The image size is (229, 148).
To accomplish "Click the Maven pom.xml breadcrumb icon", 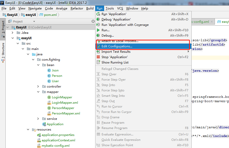I will pos(41,15).
